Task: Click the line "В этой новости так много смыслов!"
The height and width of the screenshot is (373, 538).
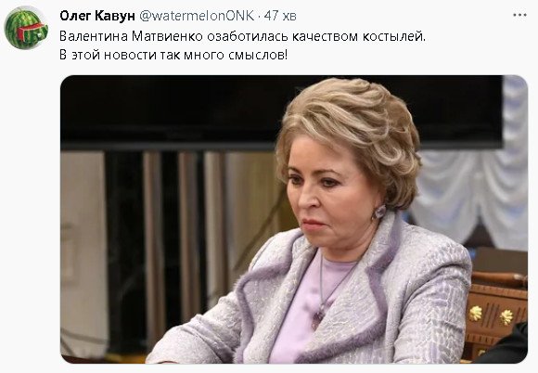Action: (x=173, y=55)
